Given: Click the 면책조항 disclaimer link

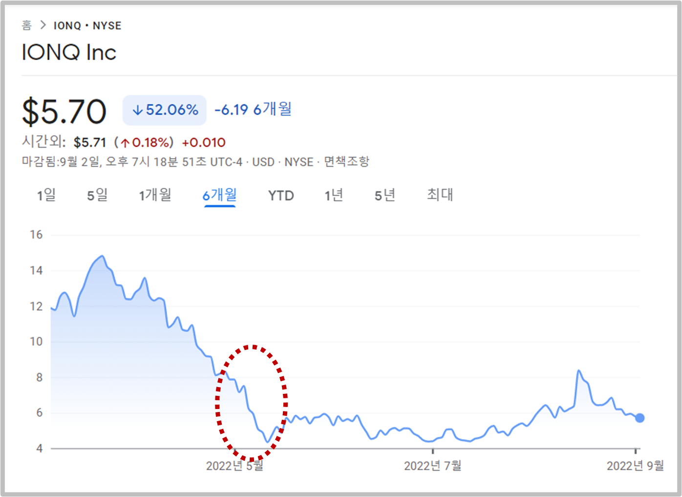Looking at the screenshot, I should pos(347,162).
